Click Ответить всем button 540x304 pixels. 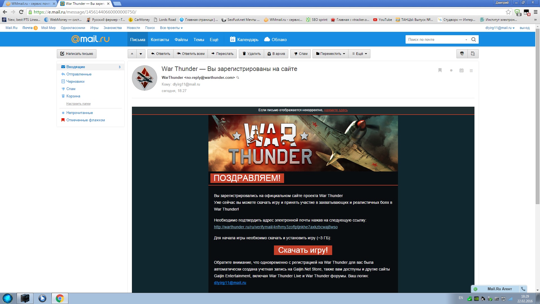pyautogui.click(x=191, y=53)
